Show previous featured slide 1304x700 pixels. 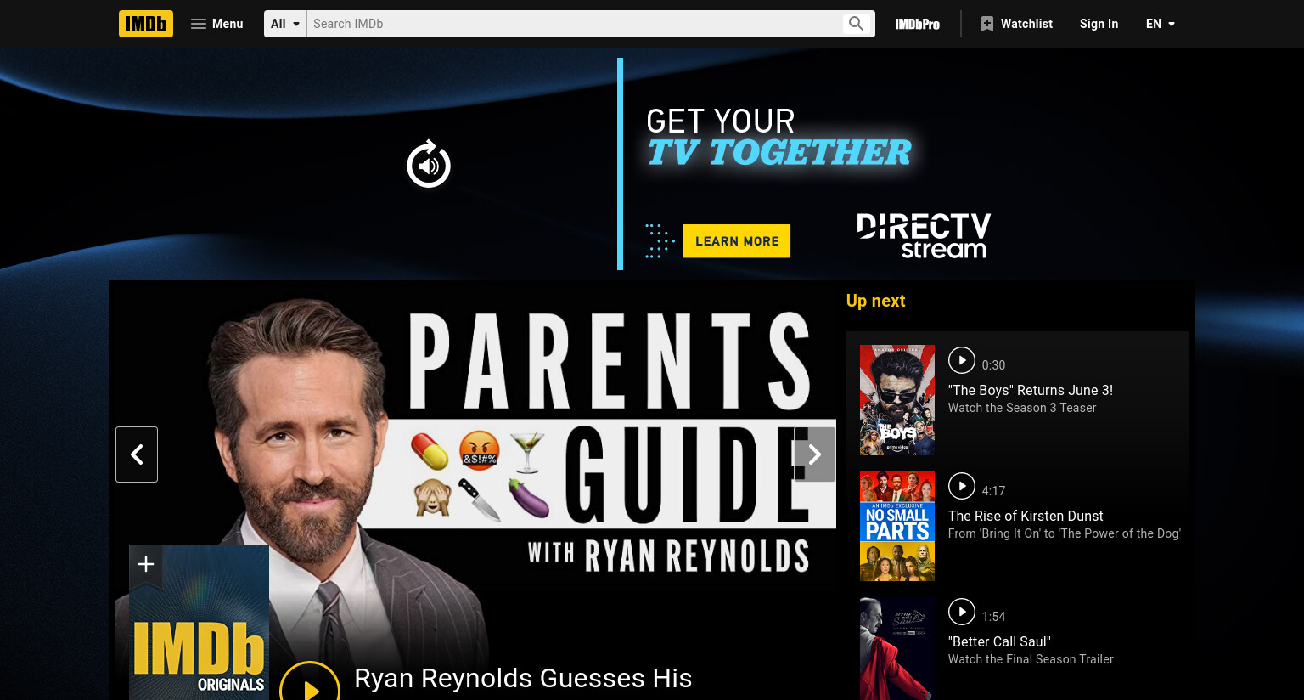point(137,454)
